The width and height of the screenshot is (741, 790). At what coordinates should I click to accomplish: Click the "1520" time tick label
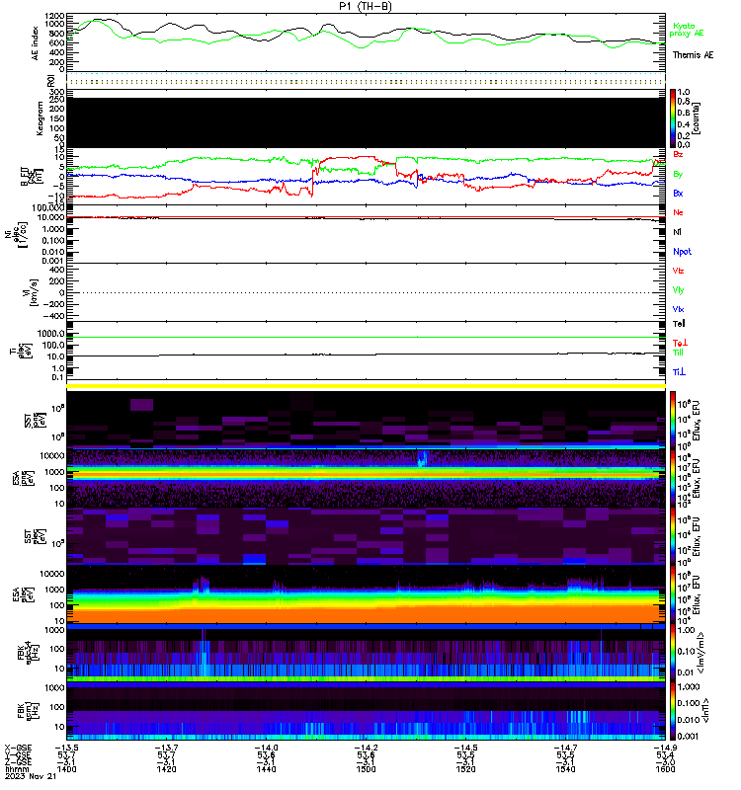(465, 769)
